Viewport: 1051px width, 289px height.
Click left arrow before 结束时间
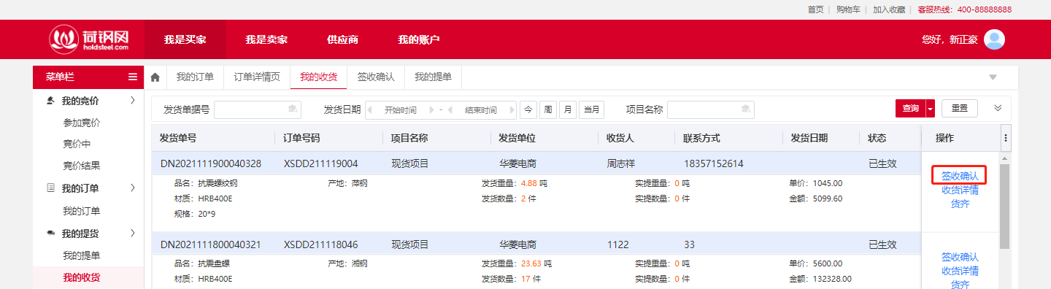pyautogui.click(x=450, y=109)
